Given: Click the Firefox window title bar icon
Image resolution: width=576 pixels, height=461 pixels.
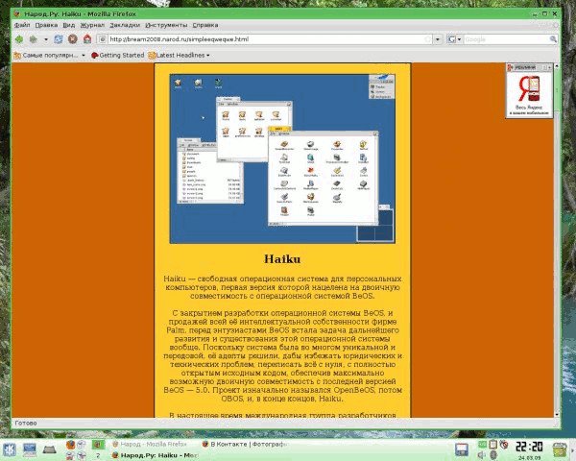Looking at the screenshot, I should [x=16, y=14].
